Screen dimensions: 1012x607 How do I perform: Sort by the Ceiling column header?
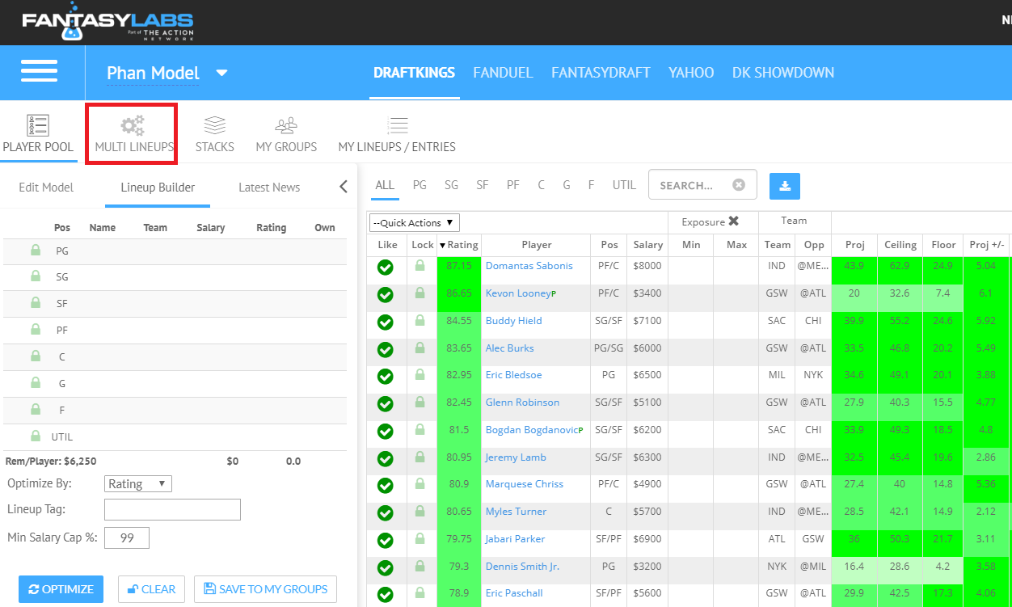(900, 244)
